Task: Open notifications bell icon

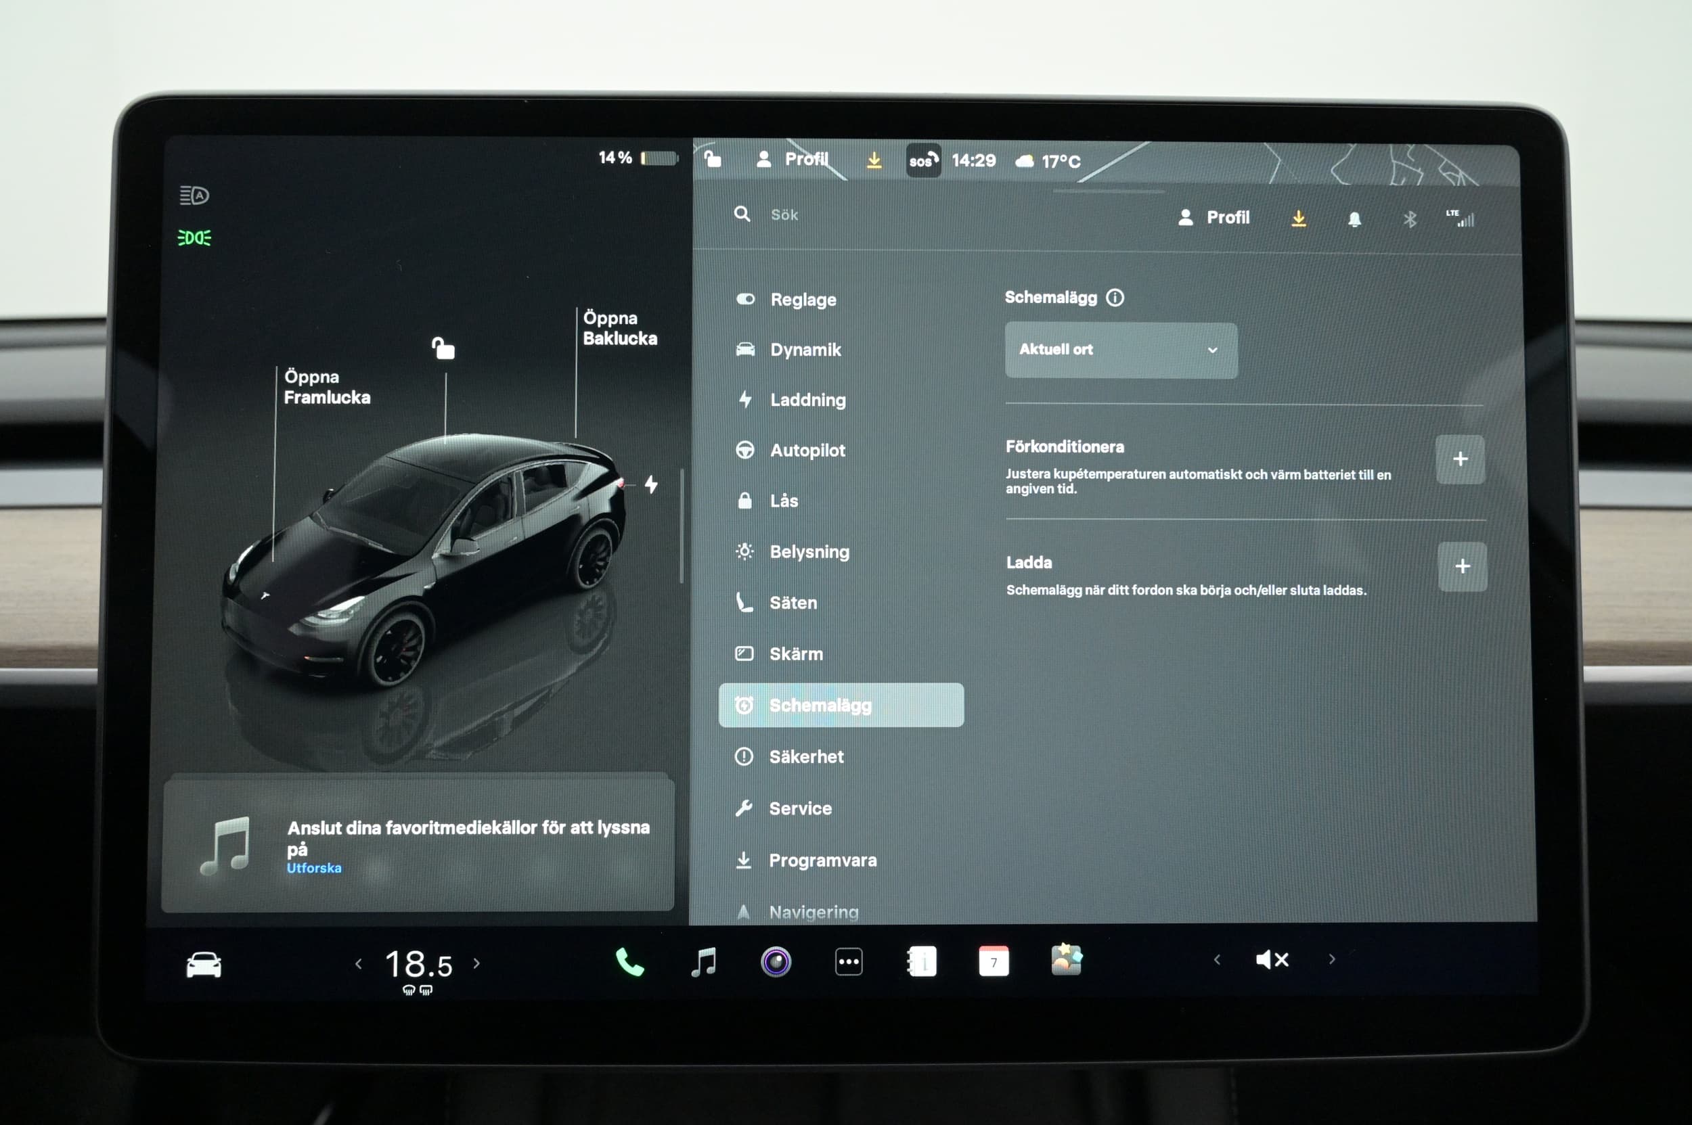Action: click(x=1354, y=219)
